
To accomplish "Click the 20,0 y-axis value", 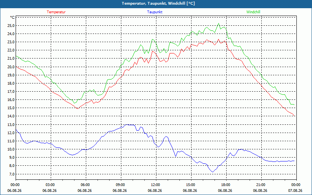I will pyautogui.click(x=11, y=67).
